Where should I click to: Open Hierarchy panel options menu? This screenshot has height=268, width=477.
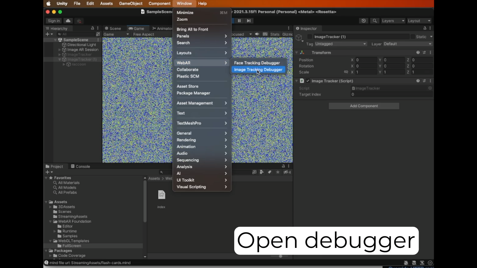[98, 28]
